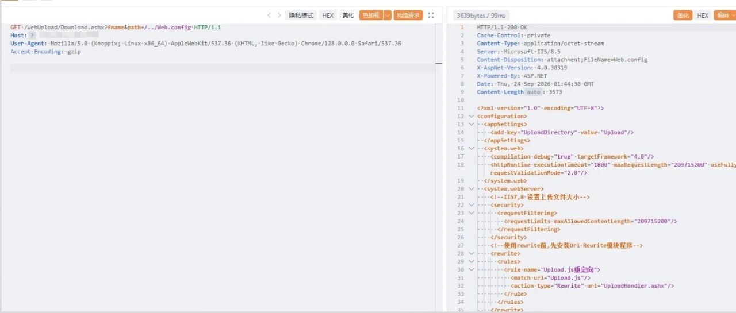Screen dimensions: 736x313
Task: Collapse the <system.web> node at line 16
Action: tap(471, 148)
